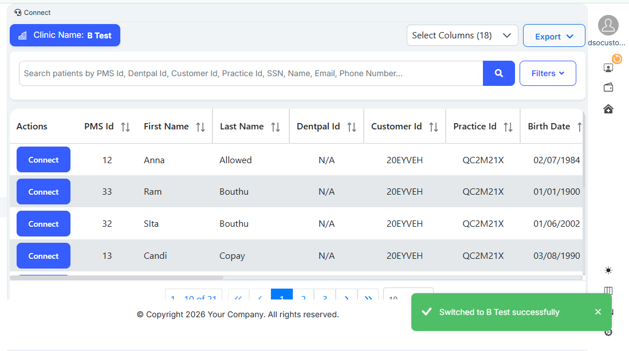Sort the Last Name column

(x=276, y=127)
